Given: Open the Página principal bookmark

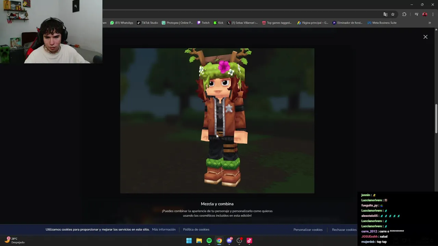Looking at the screenshot, I should pos(312,23).
